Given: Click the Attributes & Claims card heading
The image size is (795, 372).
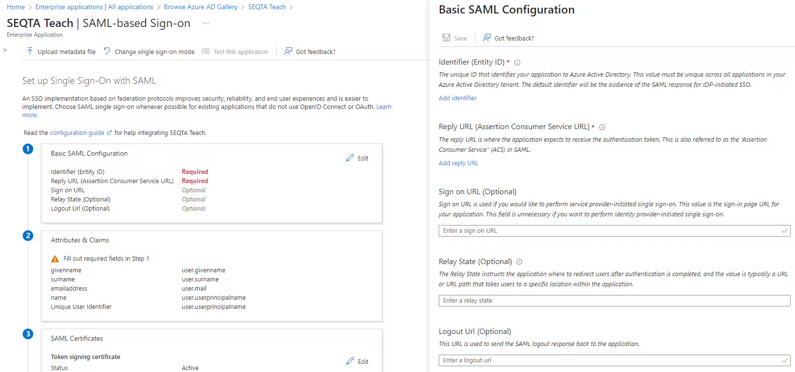Looking at the screenshot, I should click(x=80, y=240).
